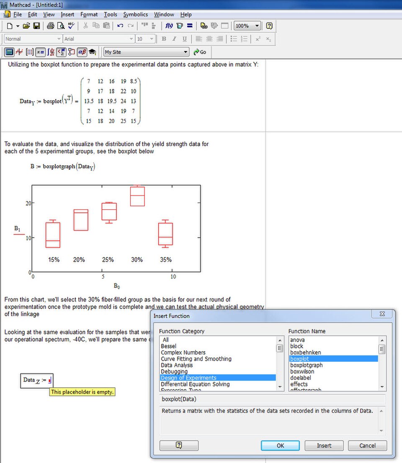This screenshot has height=463, width=402.
Task: Toggle bold text formatting
Action: [164, 39]
